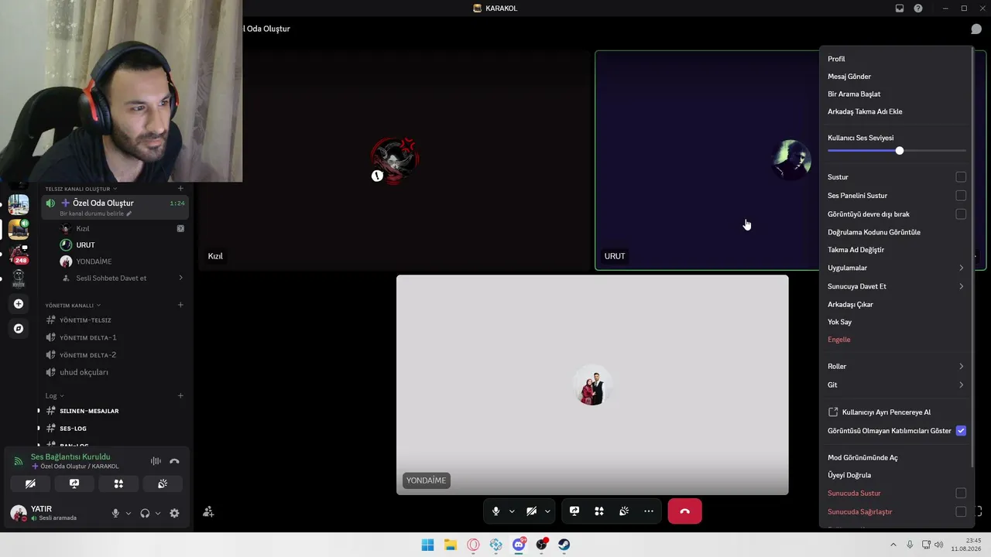Collapse the YÖNETİM KANALLI category
991x557 pixels.
point(72,305)
